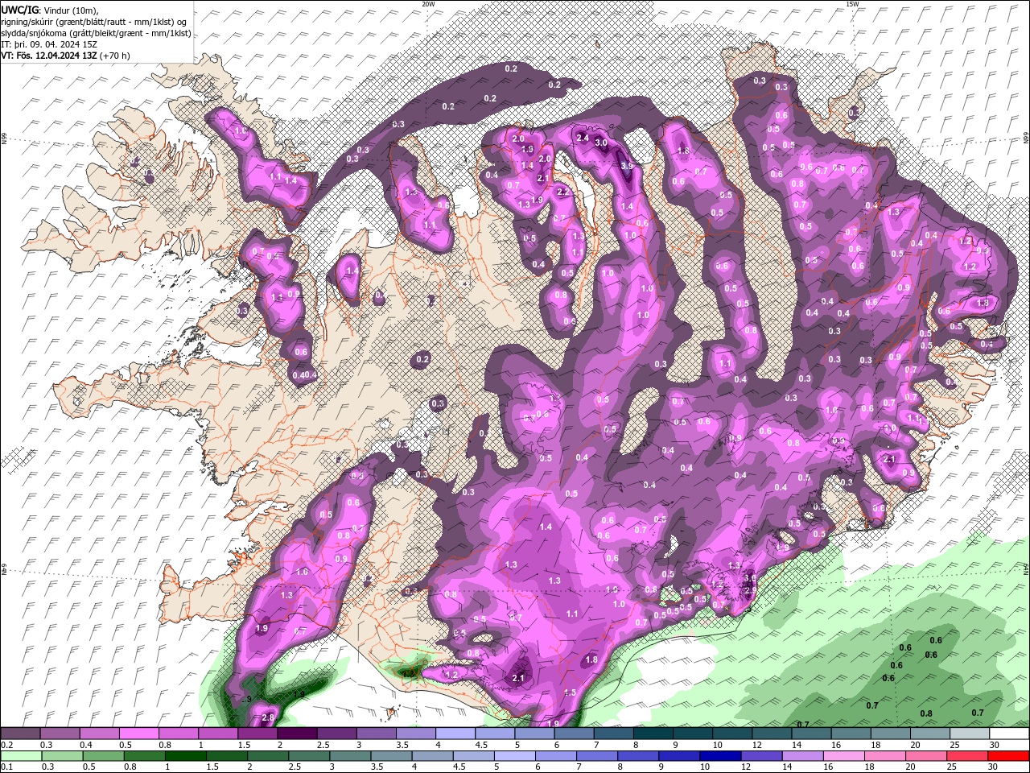Pick upper-scale pale grey swatch between 25 and 30

point(970,734)
